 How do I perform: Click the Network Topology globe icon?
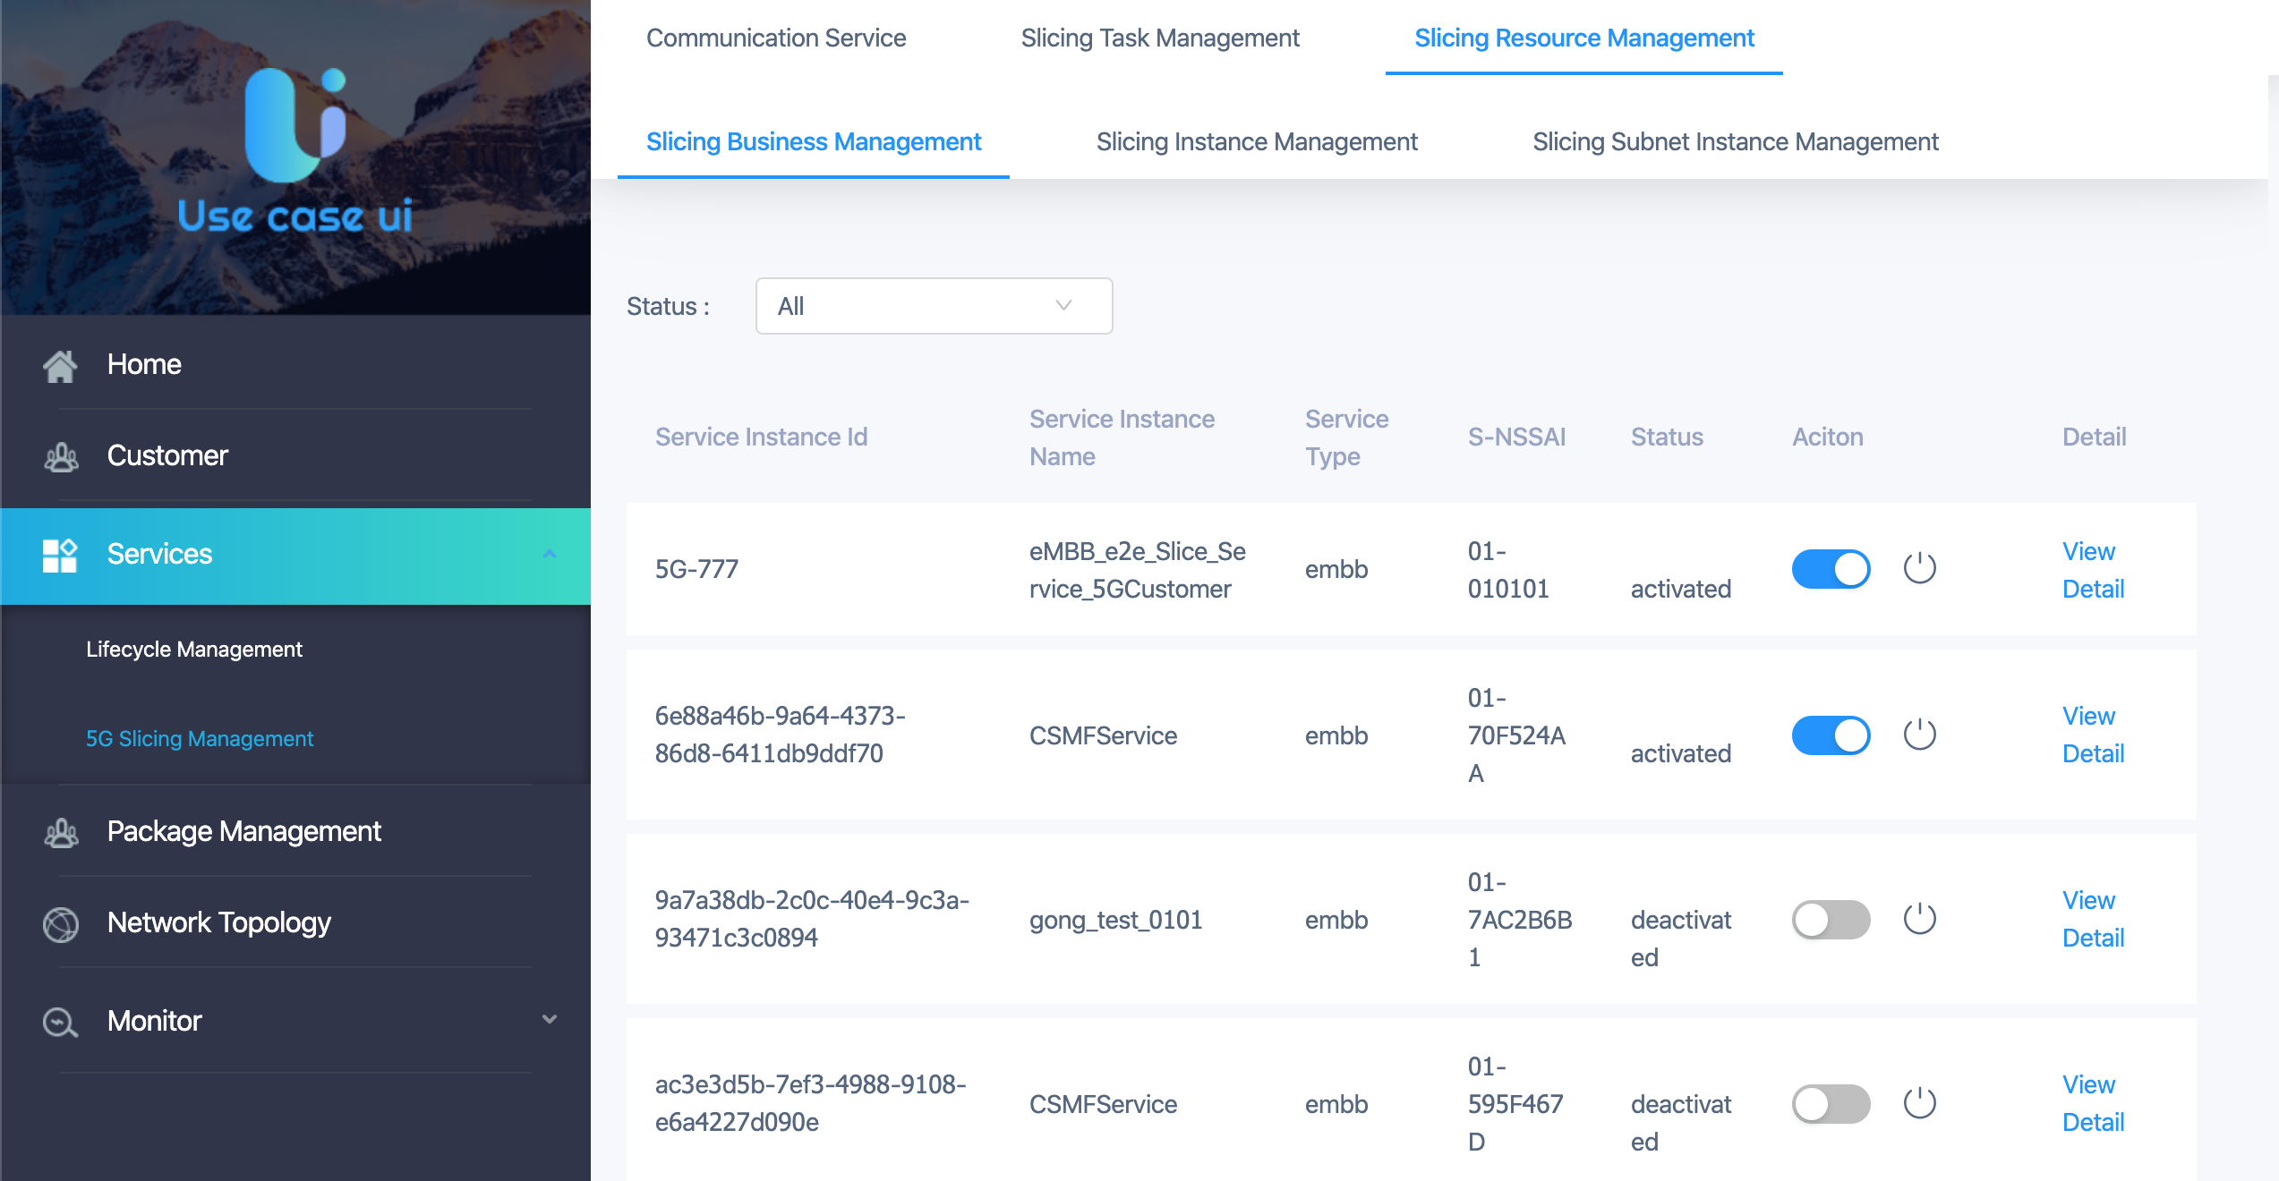point(60,923)
